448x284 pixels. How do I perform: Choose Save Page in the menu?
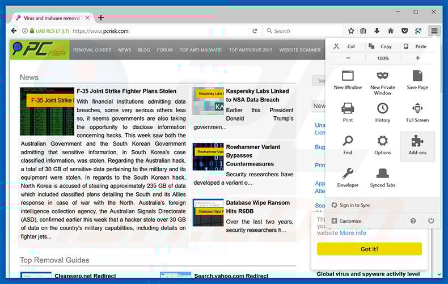[x=417, y=81]
